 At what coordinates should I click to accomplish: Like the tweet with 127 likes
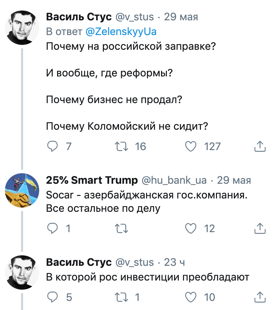(191, 146)
